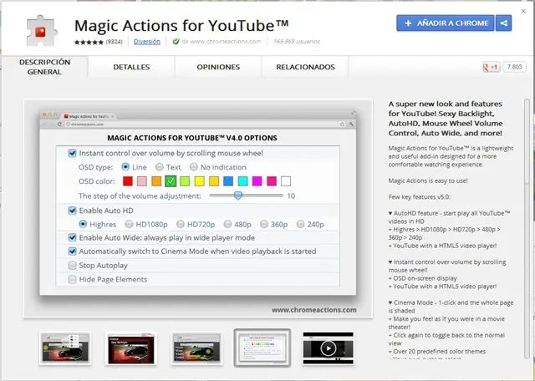The width and height of the screenshot is (535, 381).
Task: Enable the Stop Autoplay checkbox
Action: point(73,266)
